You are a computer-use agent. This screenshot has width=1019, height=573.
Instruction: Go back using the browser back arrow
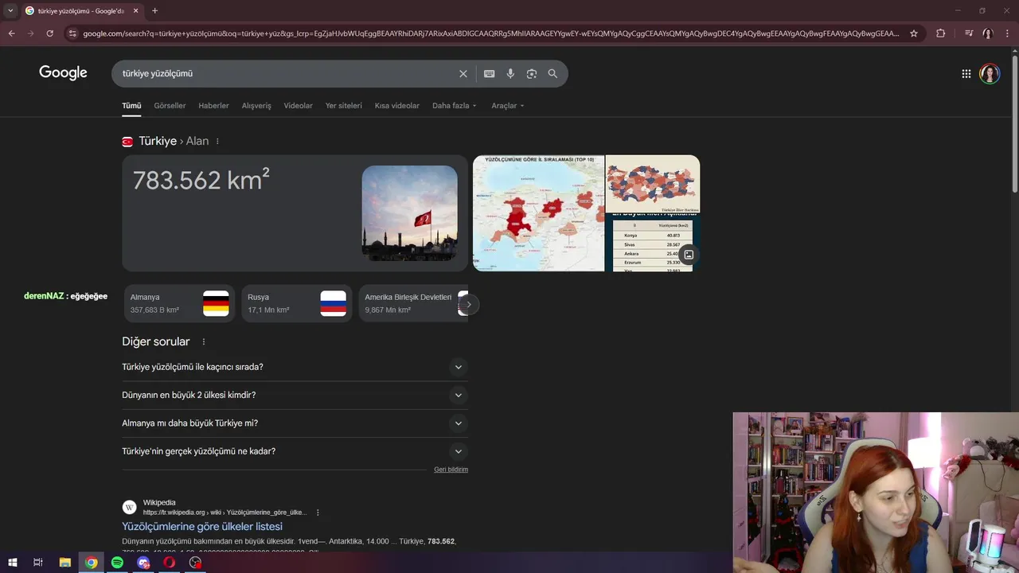[x=11, y=33]
